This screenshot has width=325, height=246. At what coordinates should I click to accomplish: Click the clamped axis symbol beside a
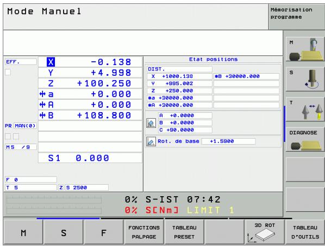pyautogui.click(x=42, y=94)
